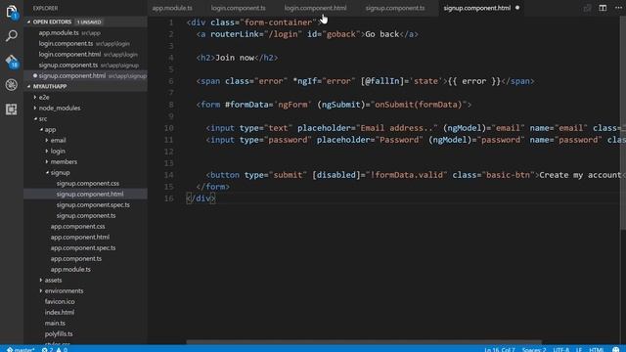
Task: Expand the environments folder
Action: pos(64,291)
